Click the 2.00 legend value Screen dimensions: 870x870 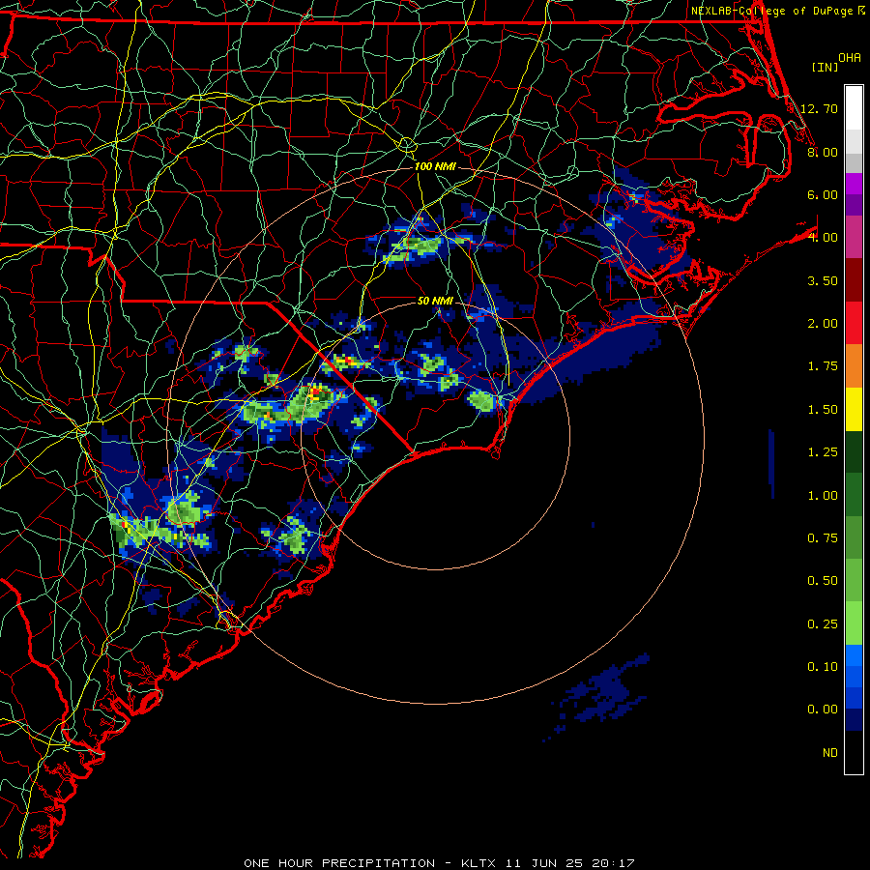[x=823, y=324]
